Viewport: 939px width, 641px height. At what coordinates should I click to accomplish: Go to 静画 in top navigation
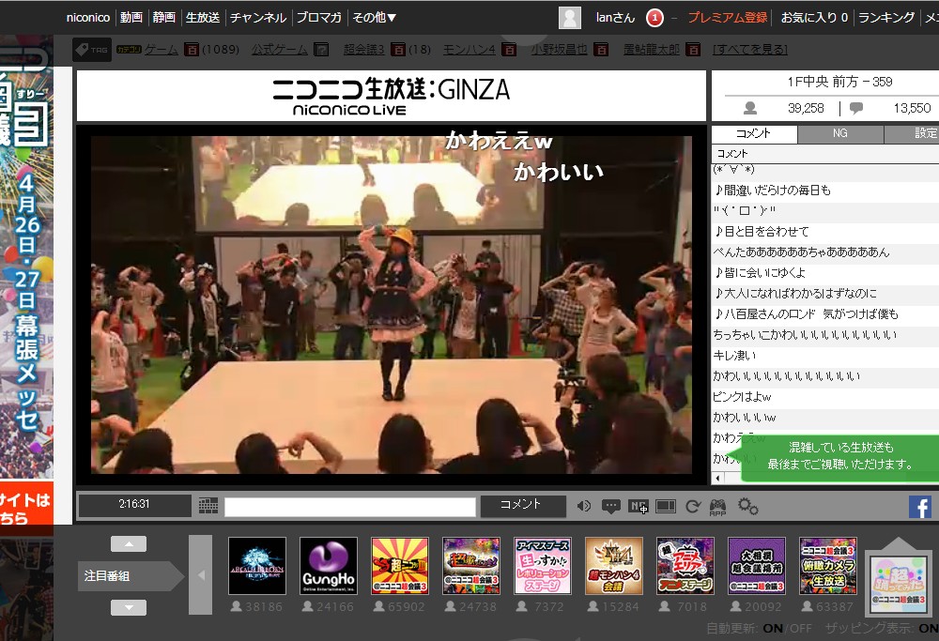click(163, 18)
